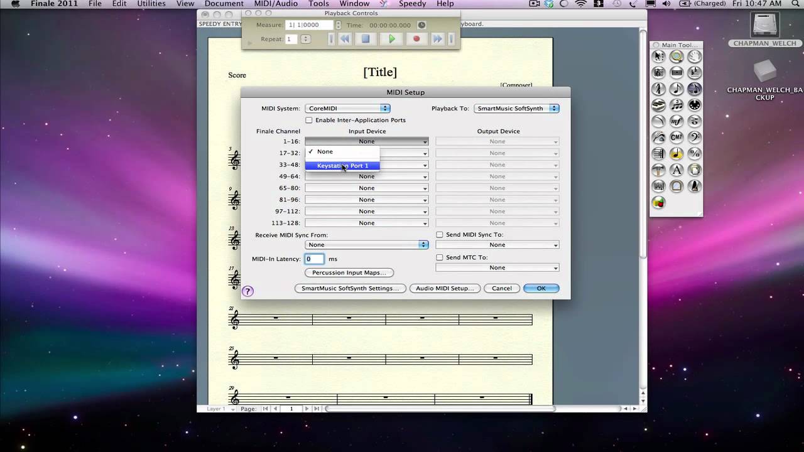Open the MIDI System CoreMIDI dropdown
The height and width of the screenshot is (452, 804).
coord(348,109)
